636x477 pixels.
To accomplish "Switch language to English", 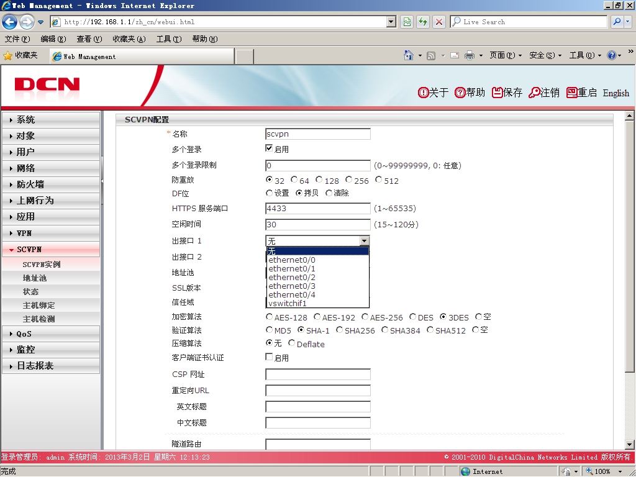I will pos(616,93).
